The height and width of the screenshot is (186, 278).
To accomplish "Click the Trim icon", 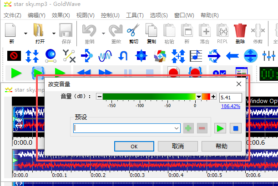I will (x=258, y=30).
